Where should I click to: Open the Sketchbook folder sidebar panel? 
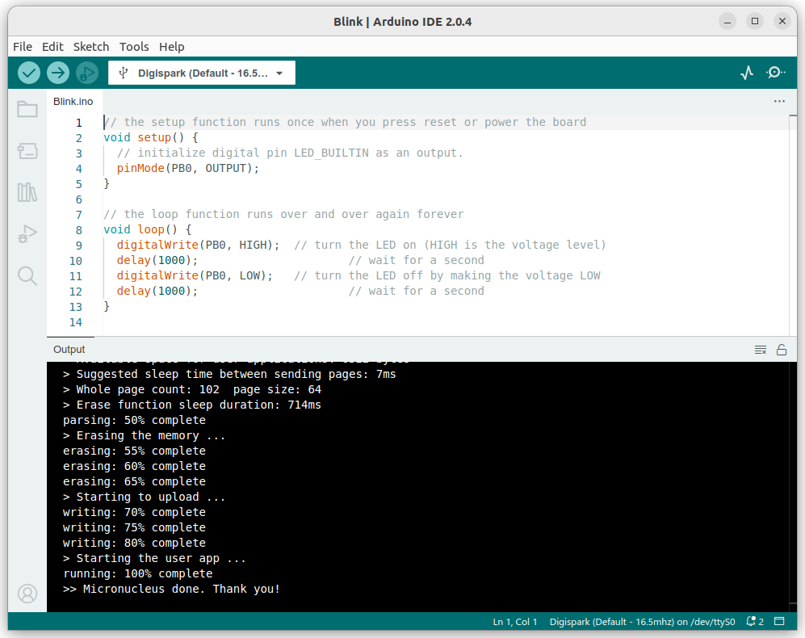(x=27, y=109)
